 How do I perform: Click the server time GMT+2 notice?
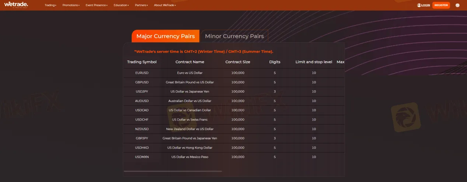point(204,52)
